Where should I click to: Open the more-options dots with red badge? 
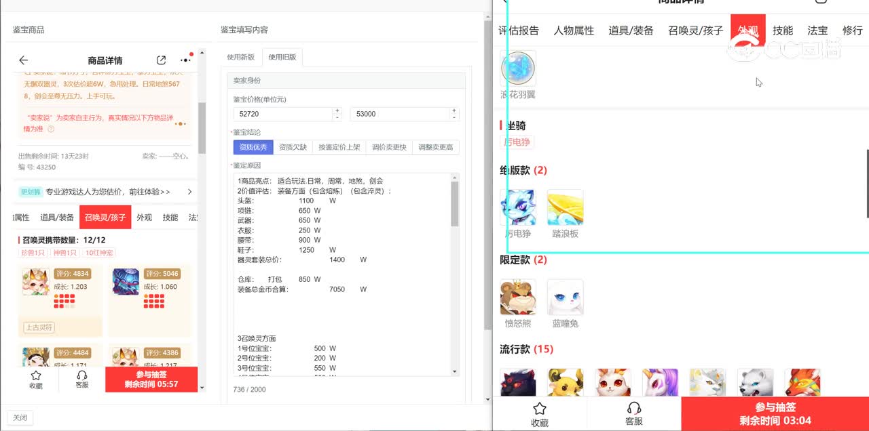[185, 60]
